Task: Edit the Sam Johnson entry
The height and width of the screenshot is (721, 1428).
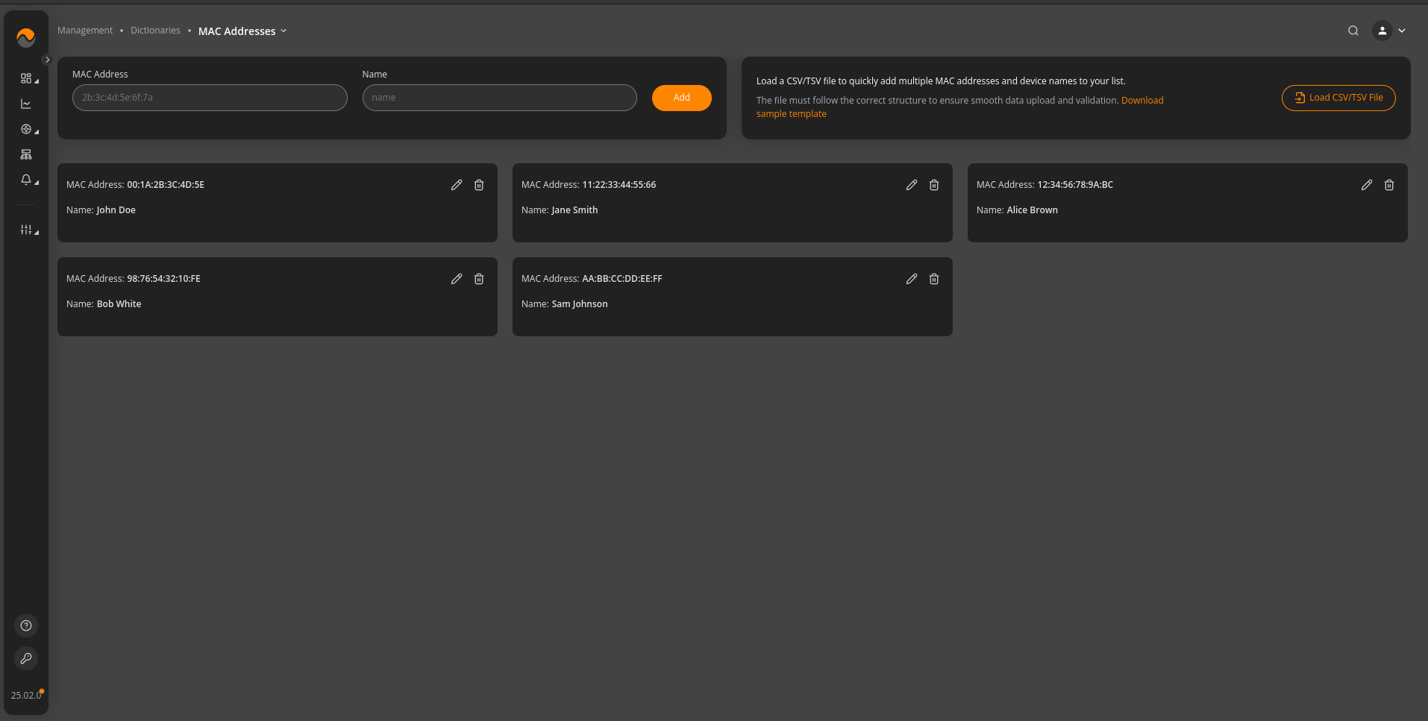Action: [x=912, y=279]
